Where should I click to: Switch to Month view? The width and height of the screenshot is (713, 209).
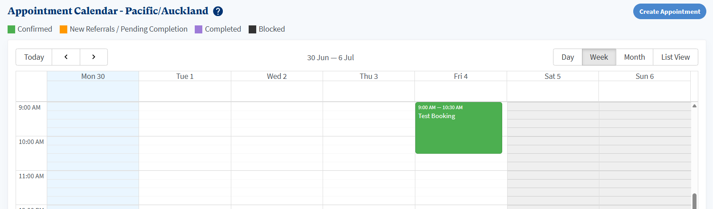coord(635,57)
